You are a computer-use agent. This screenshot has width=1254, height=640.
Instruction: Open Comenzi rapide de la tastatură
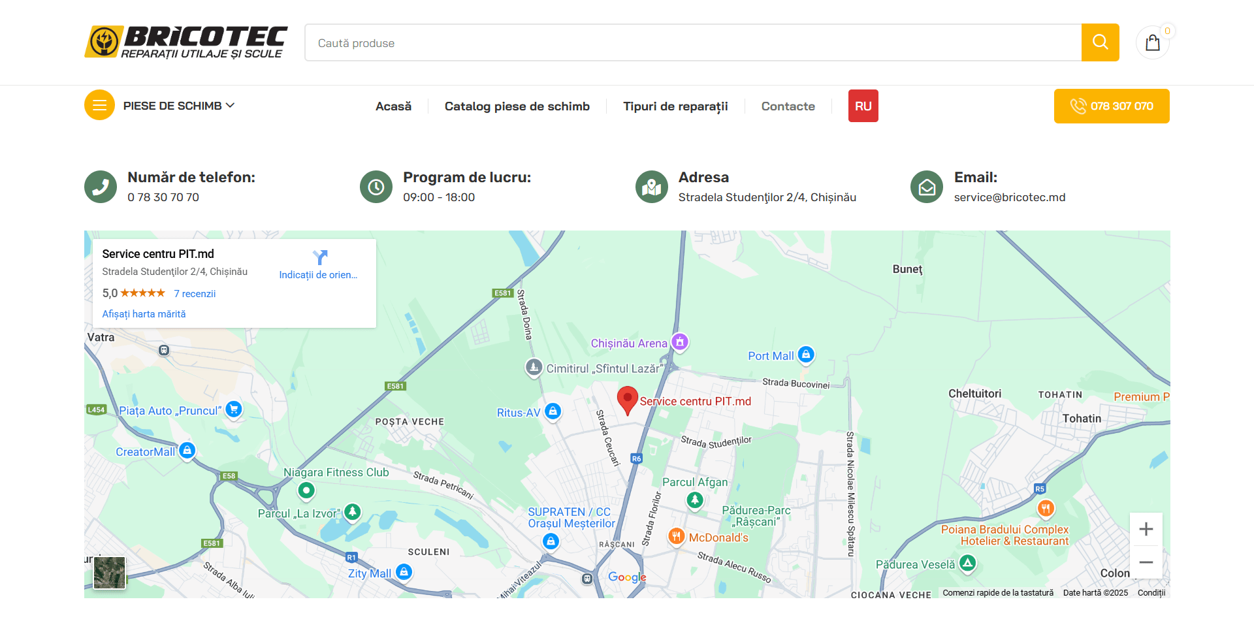[998, 593]
